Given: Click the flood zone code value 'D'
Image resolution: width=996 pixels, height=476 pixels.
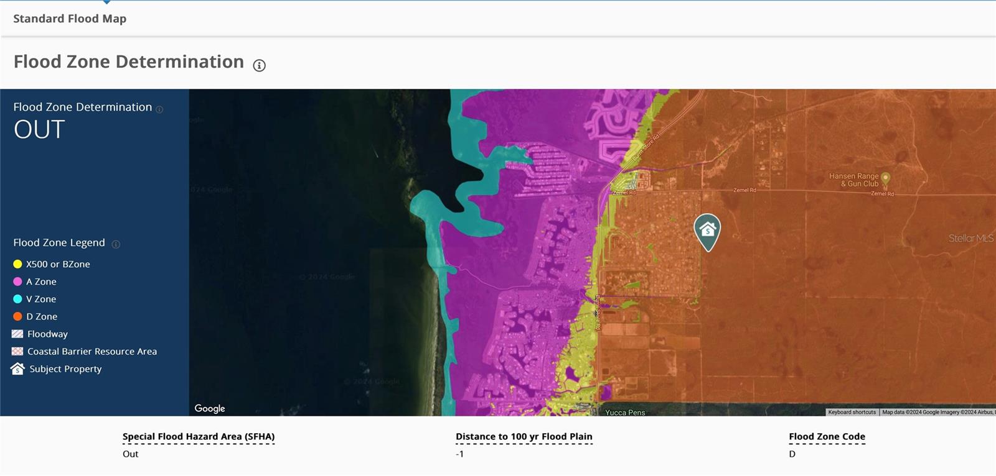Looking at the screenshot, I should 792,454.
